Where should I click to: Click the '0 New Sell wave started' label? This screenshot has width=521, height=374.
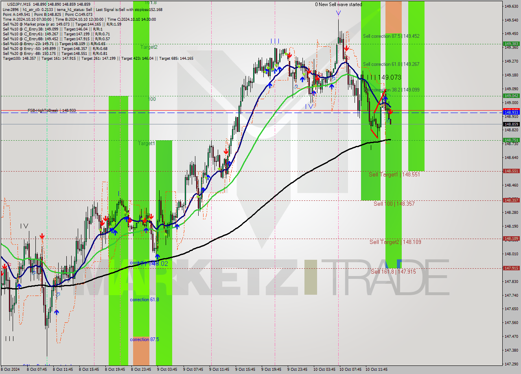pyautogui.click(x=338, y=4)
